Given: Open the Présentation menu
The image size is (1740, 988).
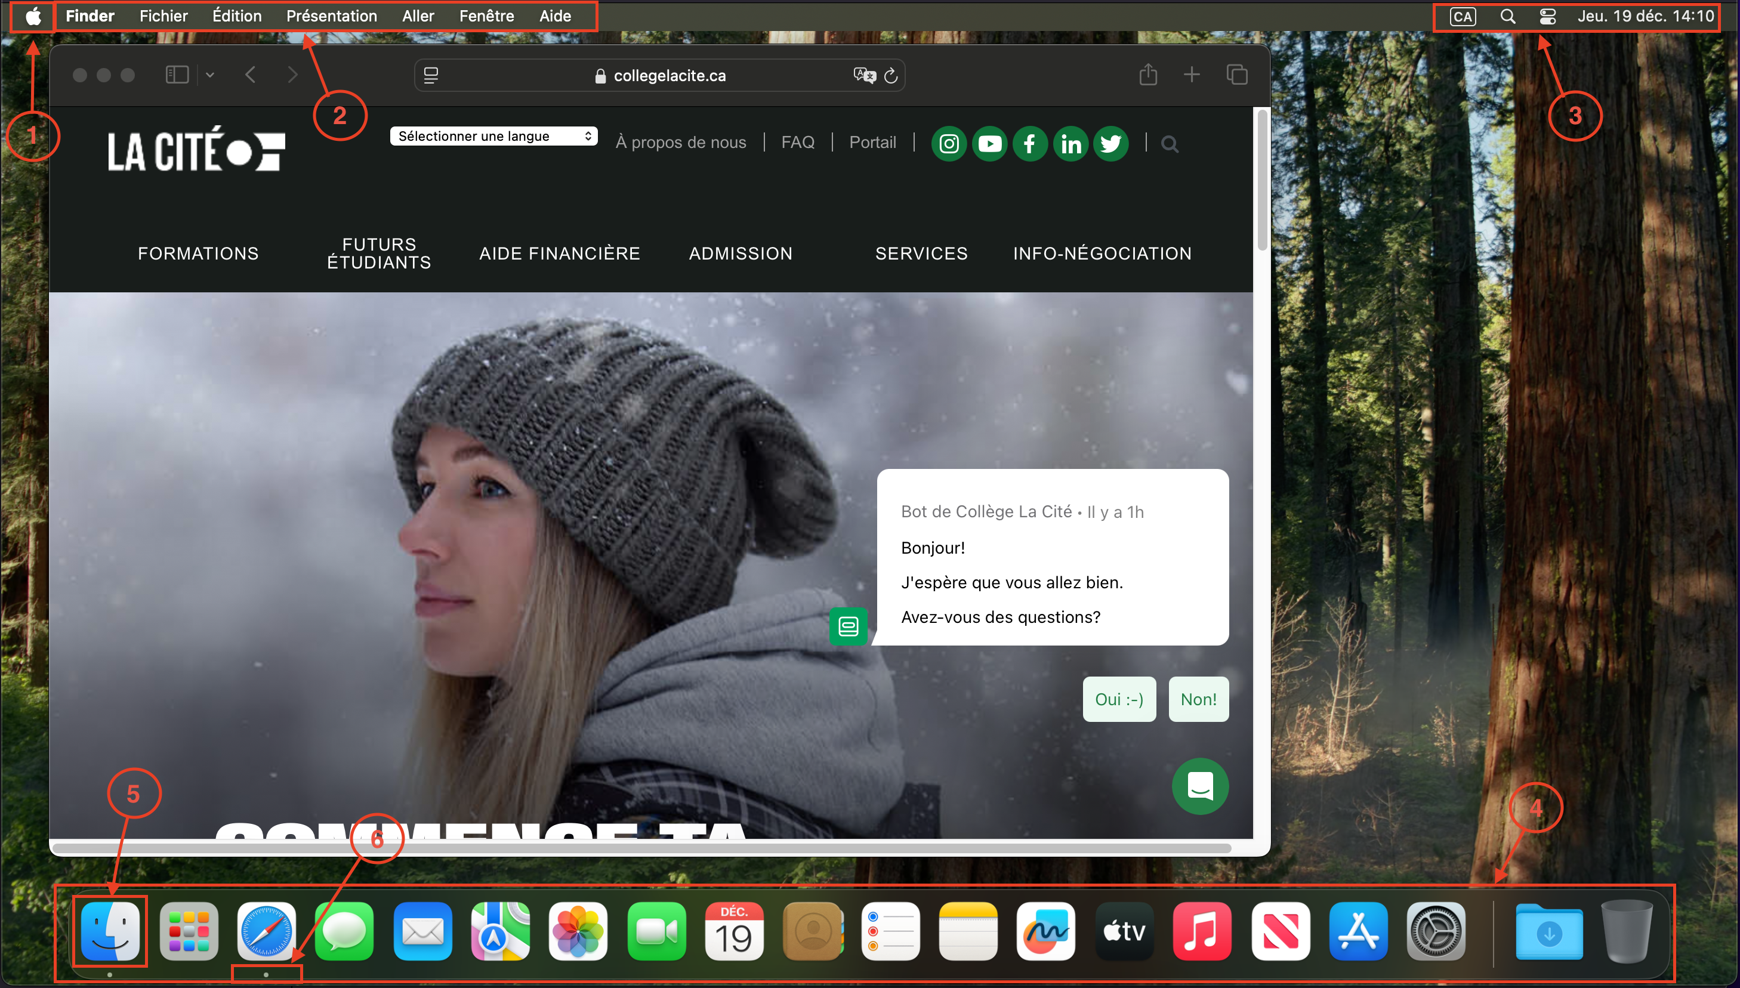Looking at the screenshot, I should pyautogui.click(x=331, y=16).
